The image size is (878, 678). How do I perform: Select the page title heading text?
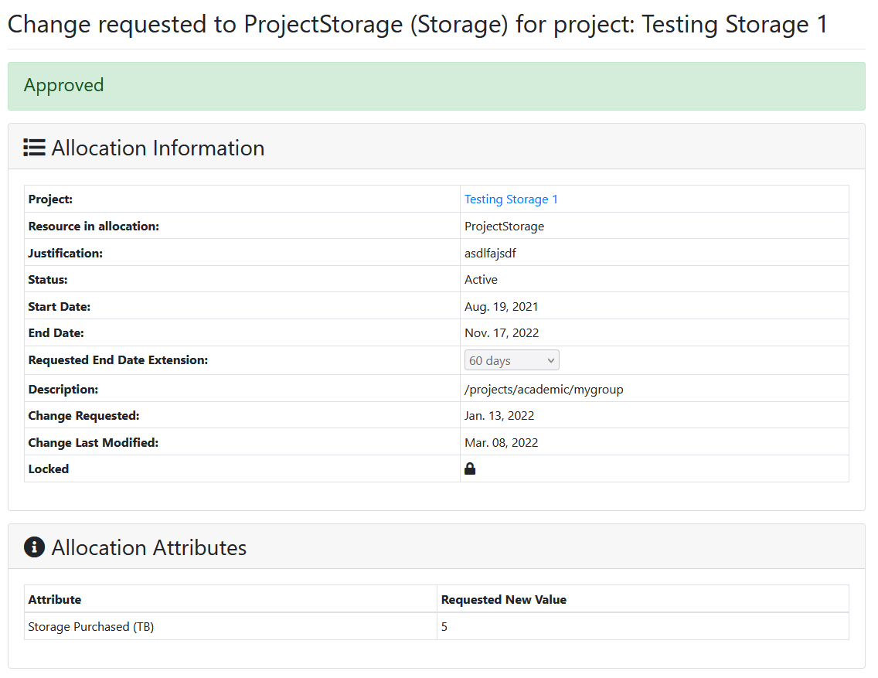417,25
